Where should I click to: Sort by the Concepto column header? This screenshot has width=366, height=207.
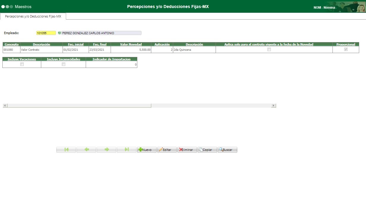[x=12, y=44]
